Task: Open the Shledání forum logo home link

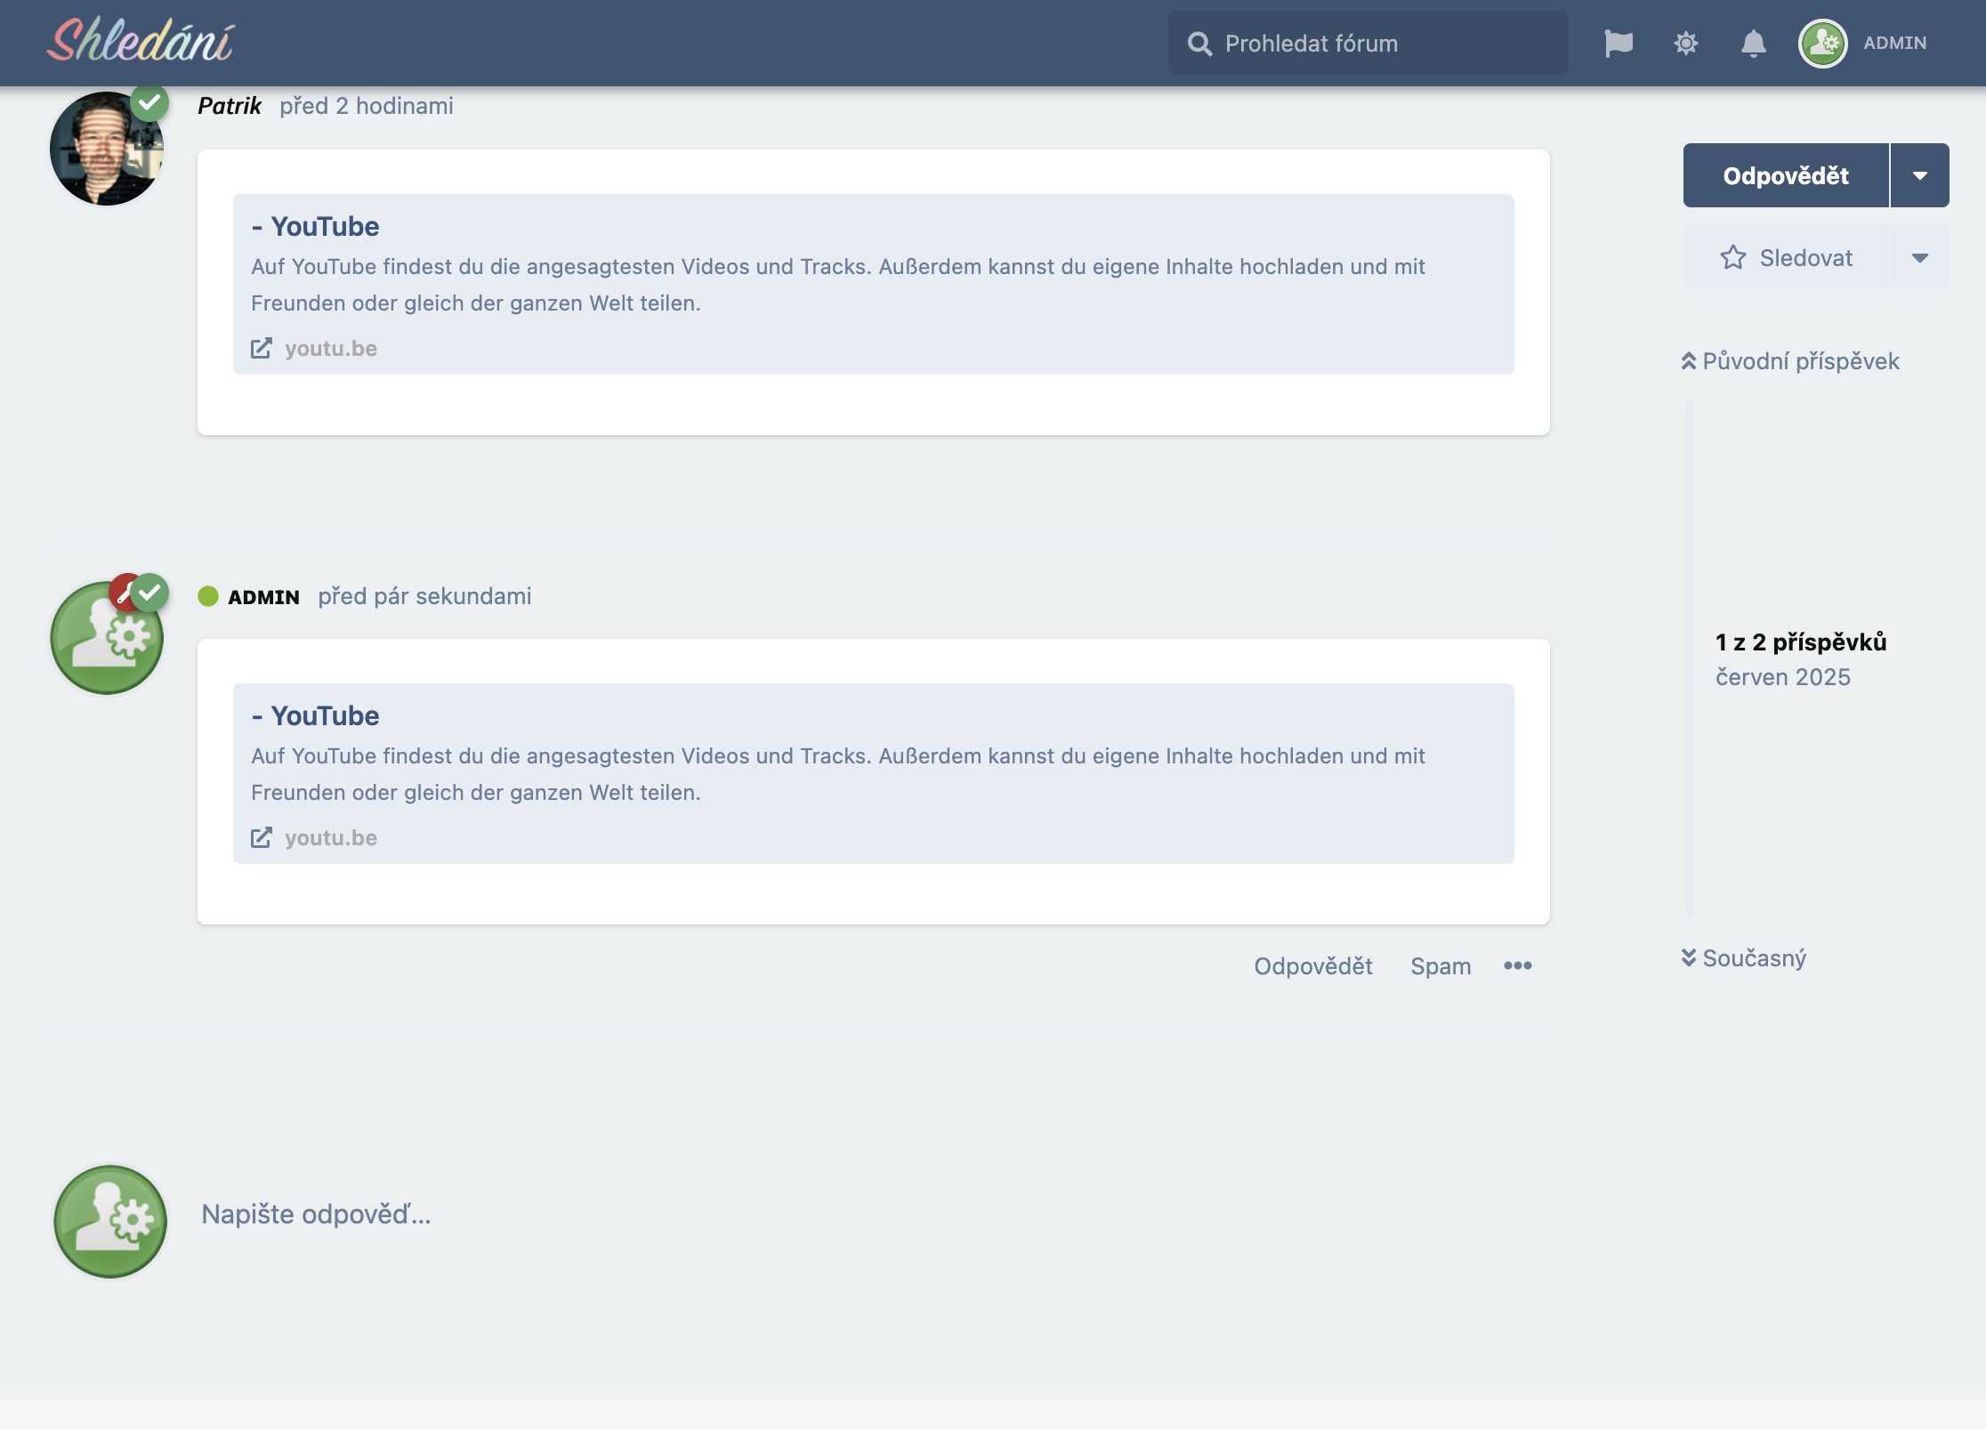Action: [x=141, y=42]
